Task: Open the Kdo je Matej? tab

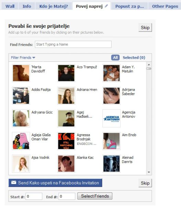Action: [x=54, y=6]
